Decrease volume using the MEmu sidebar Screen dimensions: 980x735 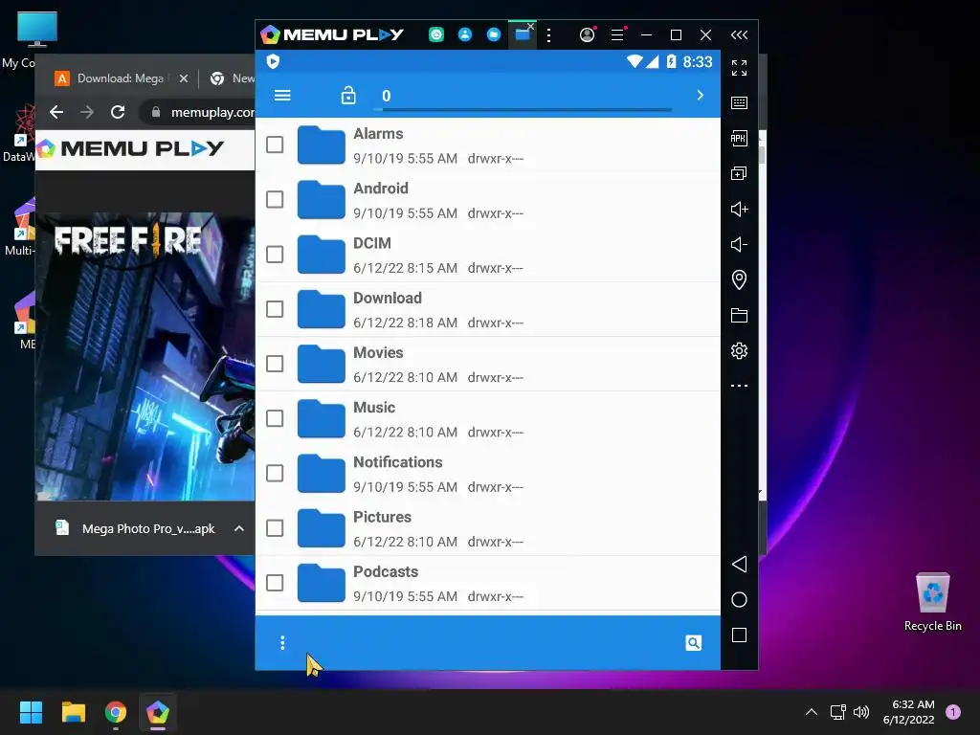tap(739, 244)
